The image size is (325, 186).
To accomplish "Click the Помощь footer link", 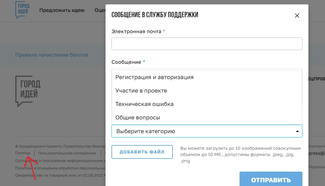I will coord(23,153).
